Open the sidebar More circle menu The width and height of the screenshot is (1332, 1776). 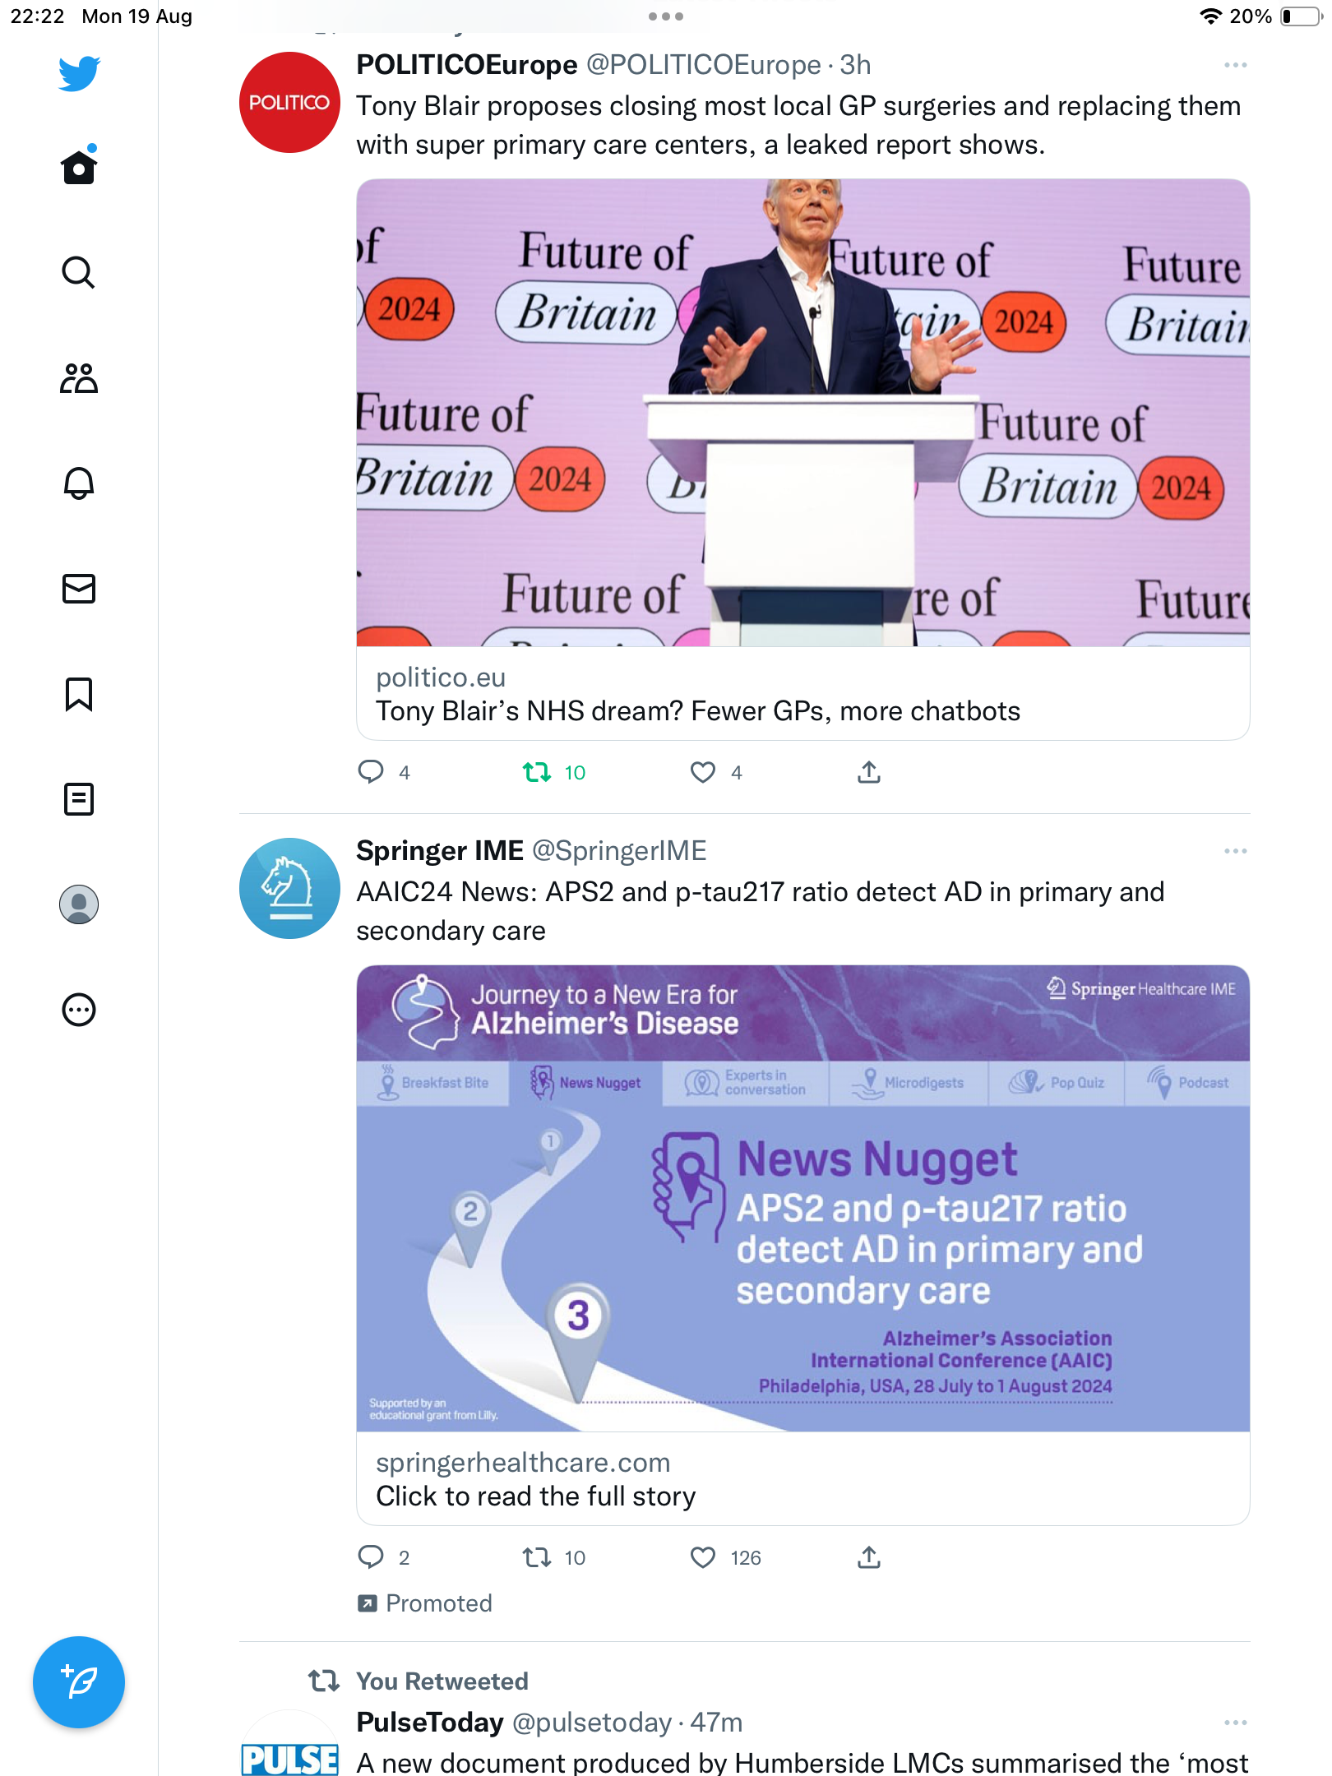pyautogui.click(x=79, y=1010)
